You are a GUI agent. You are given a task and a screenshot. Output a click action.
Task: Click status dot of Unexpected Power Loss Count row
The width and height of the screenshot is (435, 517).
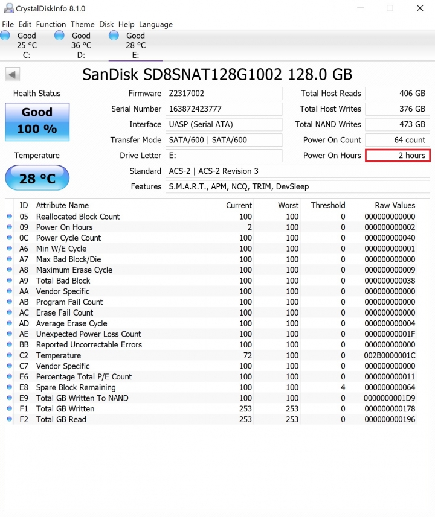(9, 334)
